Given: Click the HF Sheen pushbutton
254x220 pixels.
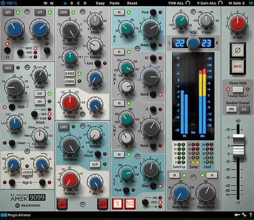Looking at the screenshot, I should point(153,45).
